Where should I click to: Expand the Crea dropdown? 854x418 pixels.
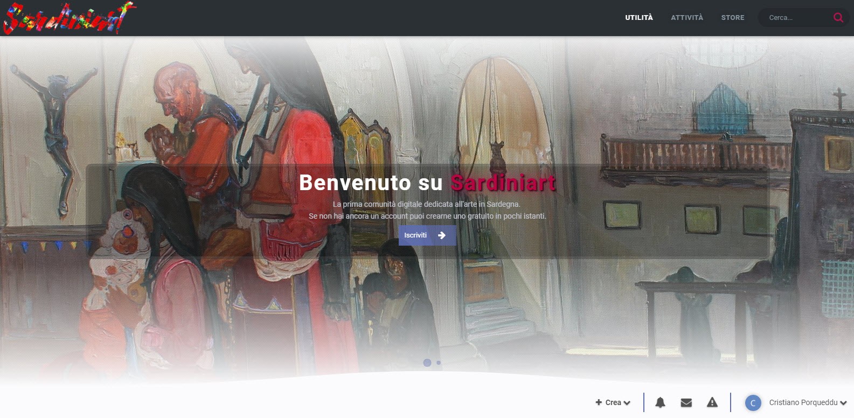pyautogui.click(x=613, y=402)
